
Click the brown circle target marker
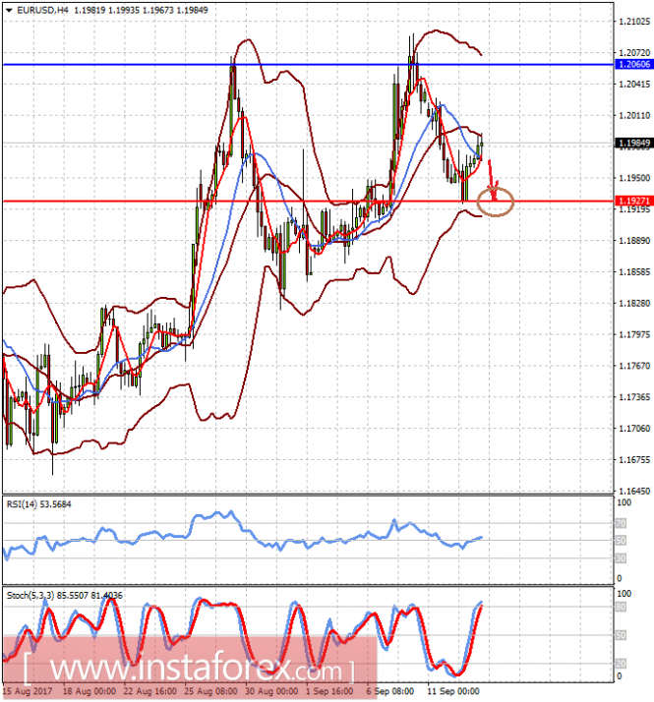click(495, 202)
